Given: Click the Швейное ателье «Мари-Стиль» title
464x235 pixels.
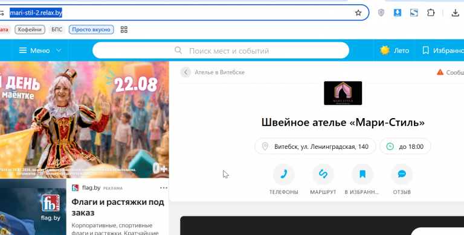Looking at the screenshot, I should 343,122.
